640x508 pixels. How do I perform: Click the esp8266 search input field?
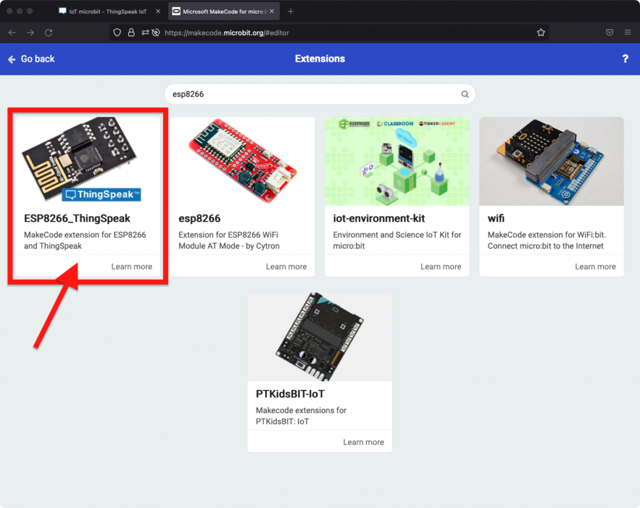[x=312, y=94]
